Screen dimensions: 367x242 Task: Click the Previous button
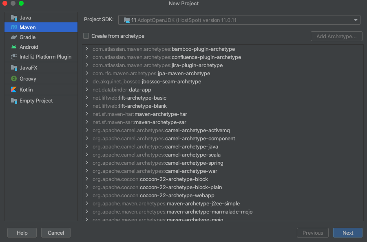313,233
